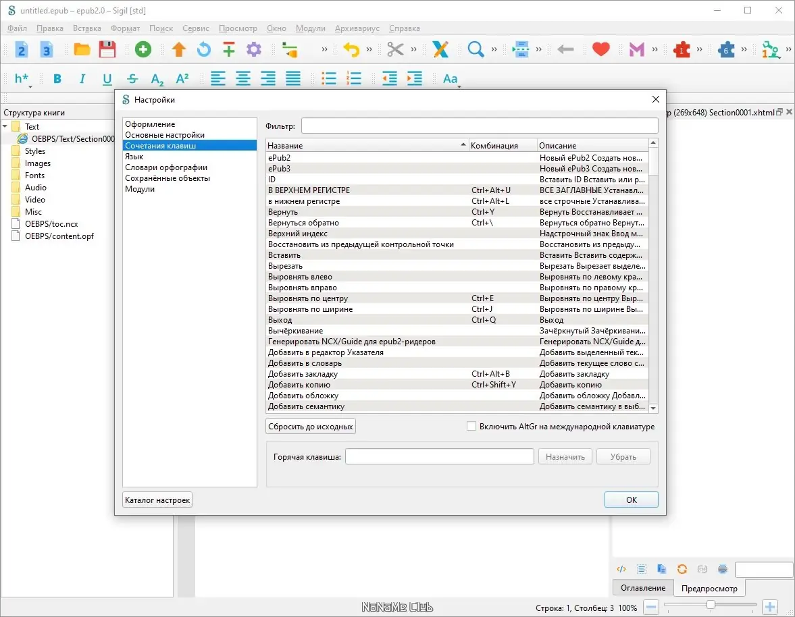The image size is (795, 617).
Task: Click the orange Undo arrow icon
Action: click(351, 50)
